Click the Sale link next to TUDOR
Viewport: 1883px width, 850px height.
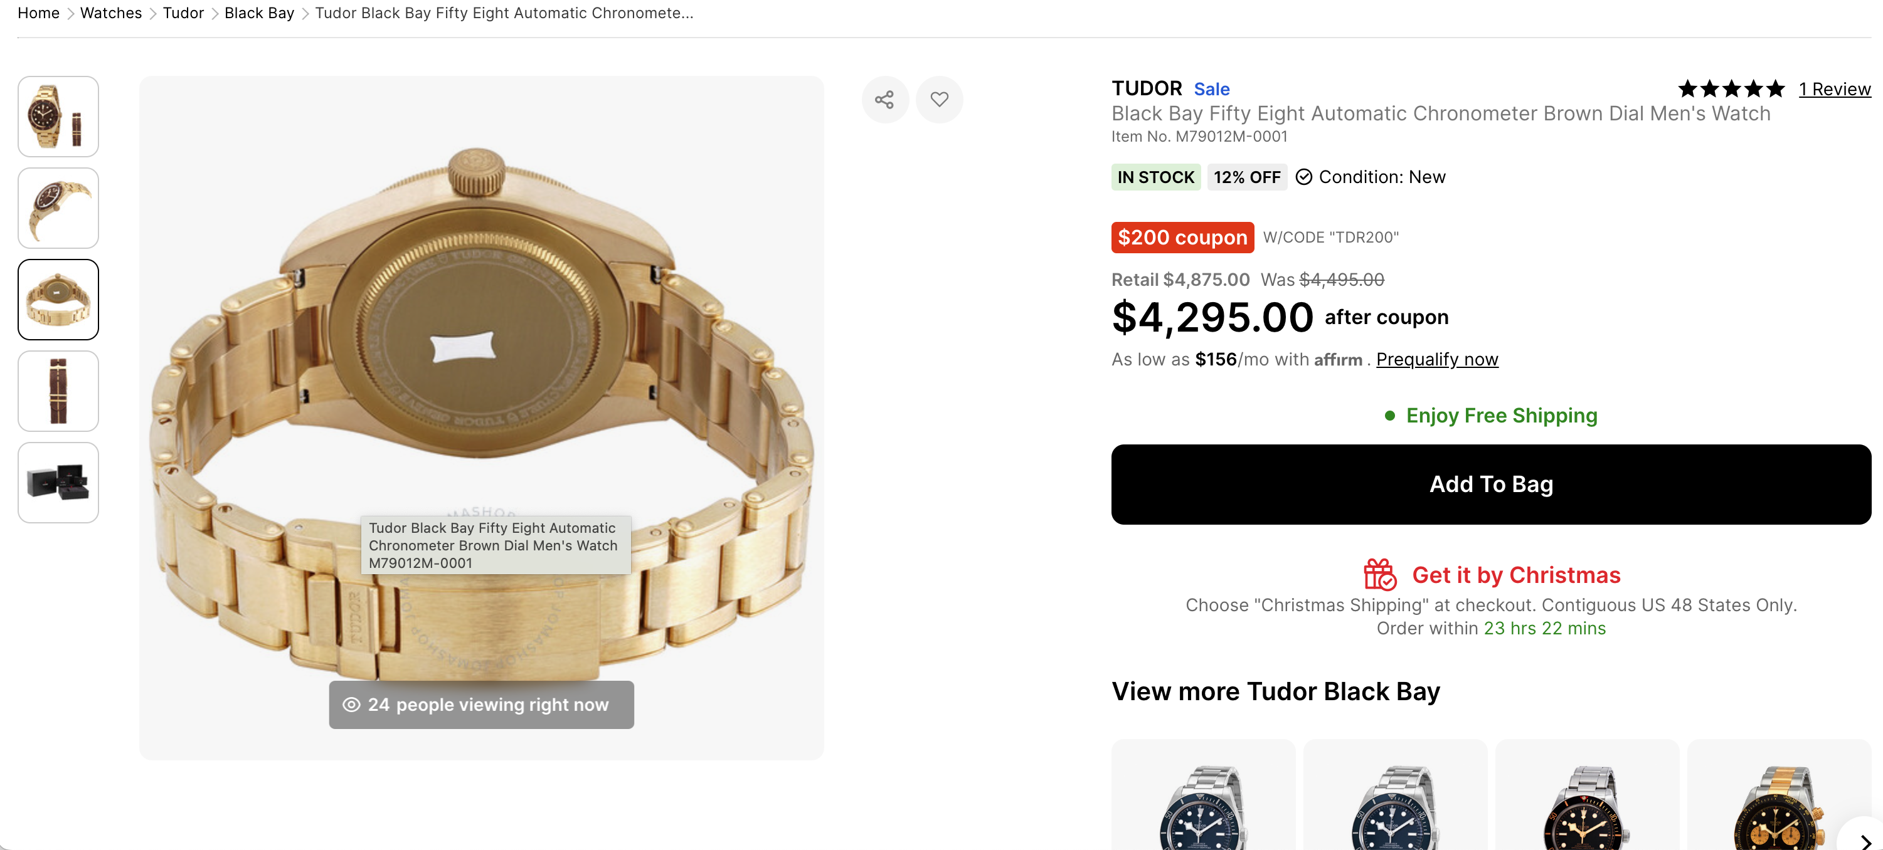point(1211,89)
